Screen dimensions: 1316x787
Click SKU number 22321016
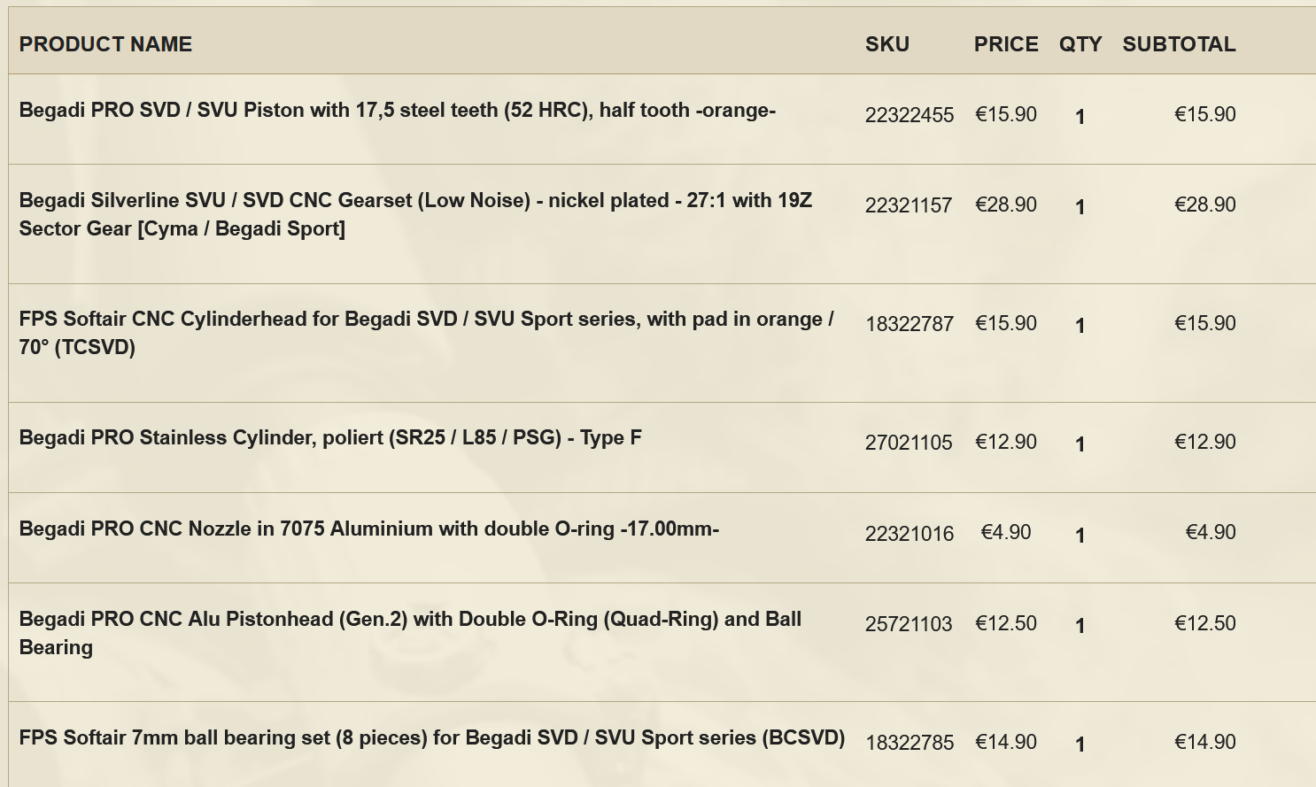tap(910, 534)
